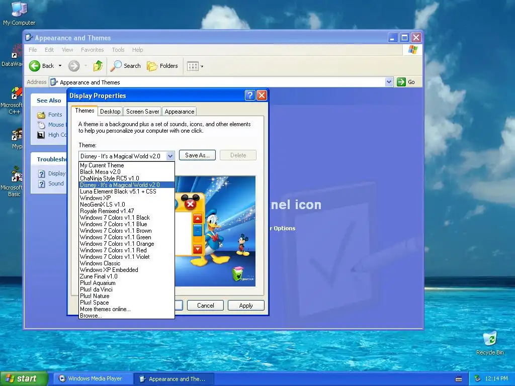
Task: Open the Microsoft Basic desktop shortcut
Action: click(13, 181)
